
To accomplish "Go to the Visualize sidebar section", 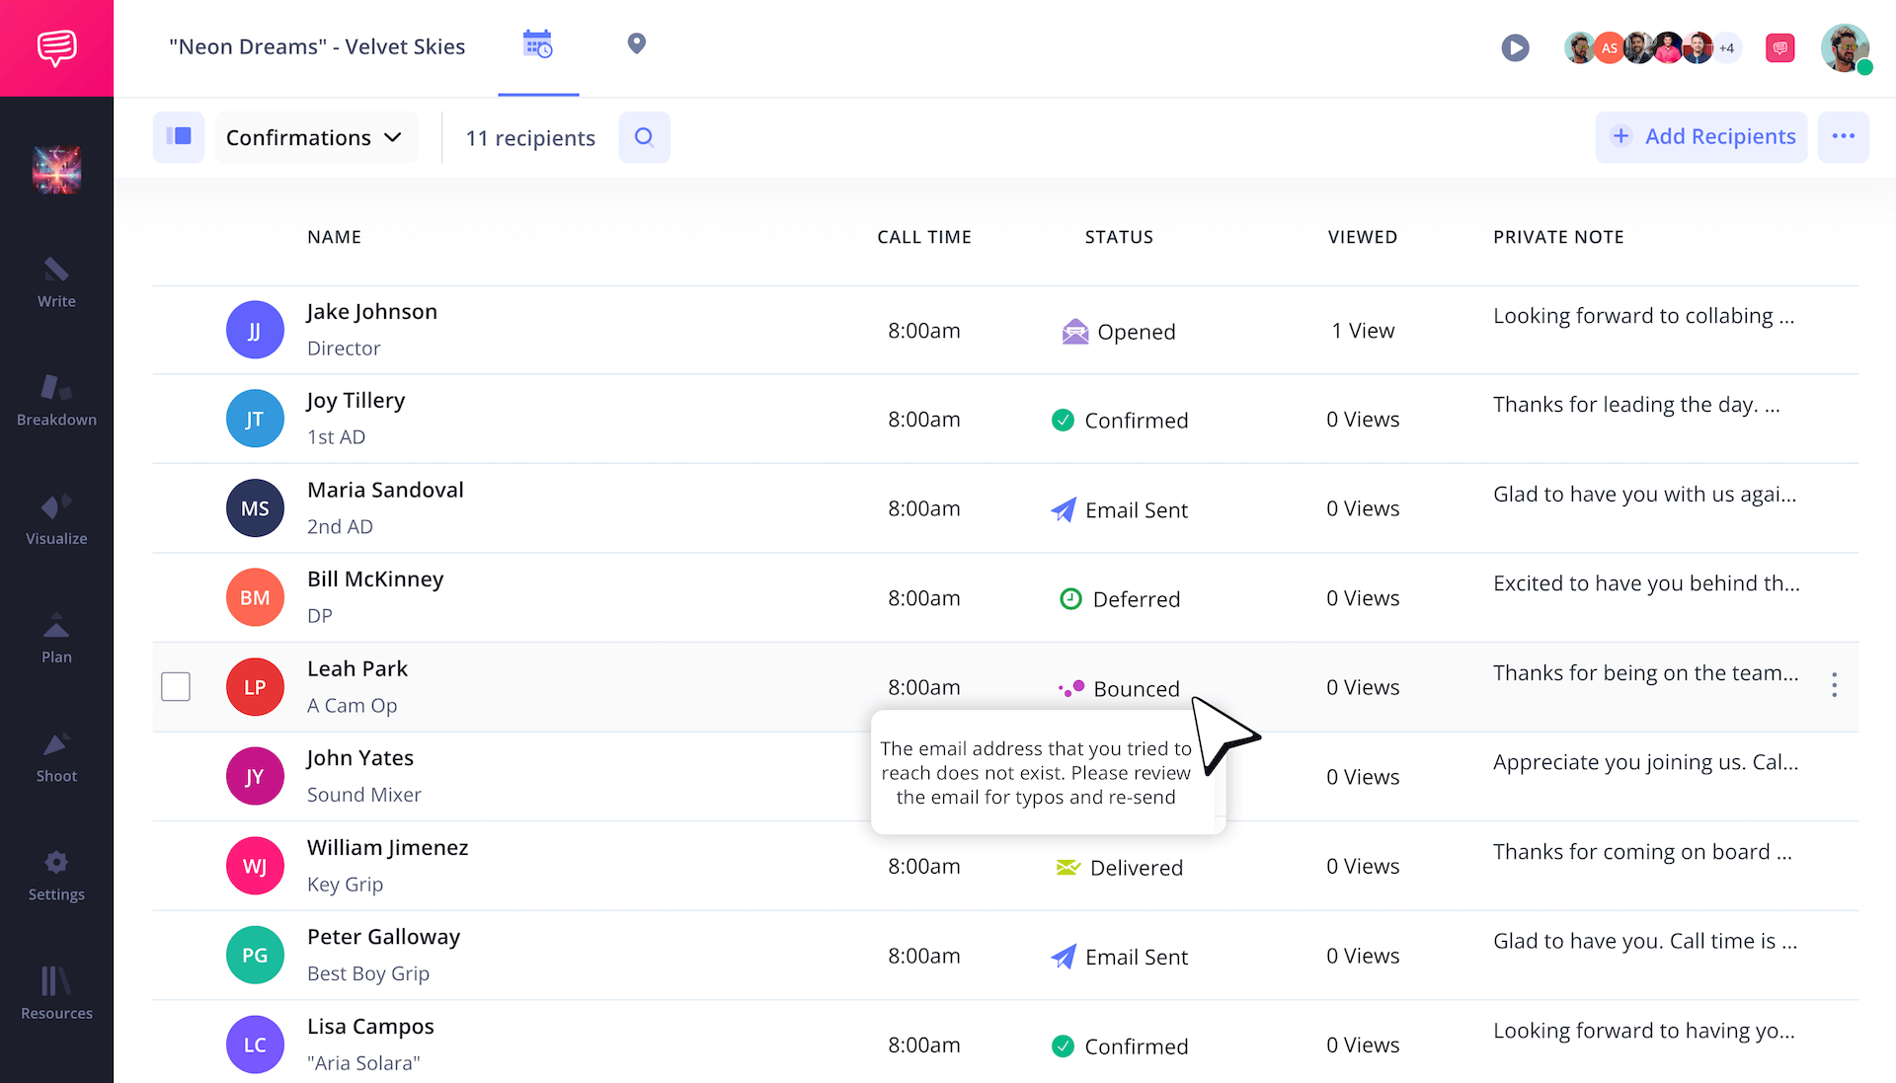I will coord(56,519).
